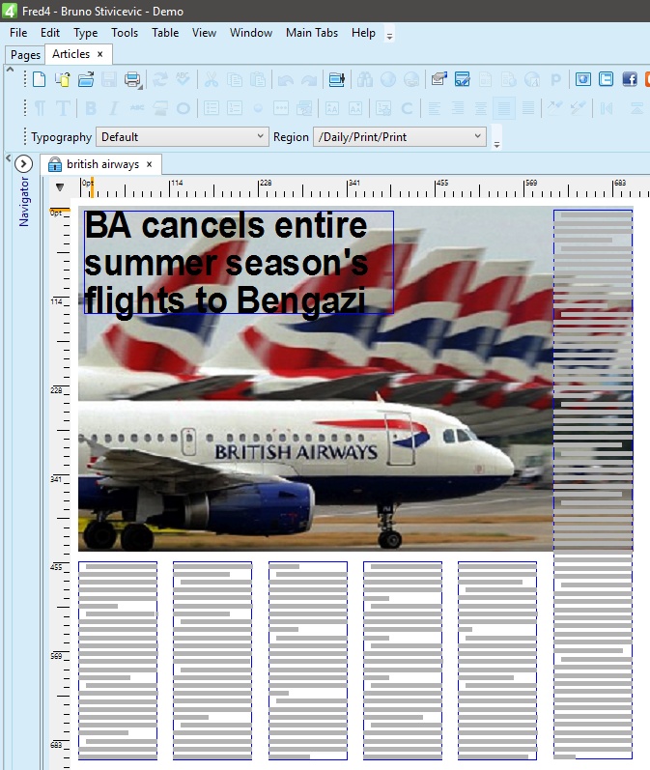Open the Region dropdown showing /Daily/Print/Print
This screenshot has height=770, width=650.
(x=400, y=136)
